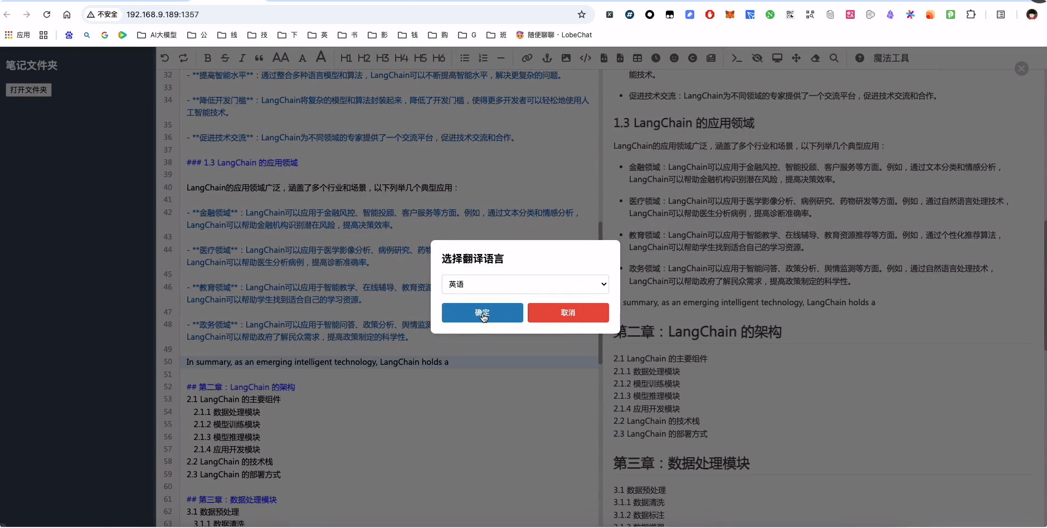Expand the 随便聊聊·LobeChat bookmark
Image resolution: width=1047 pixels, height=528 pixels.
coord(554,35)
